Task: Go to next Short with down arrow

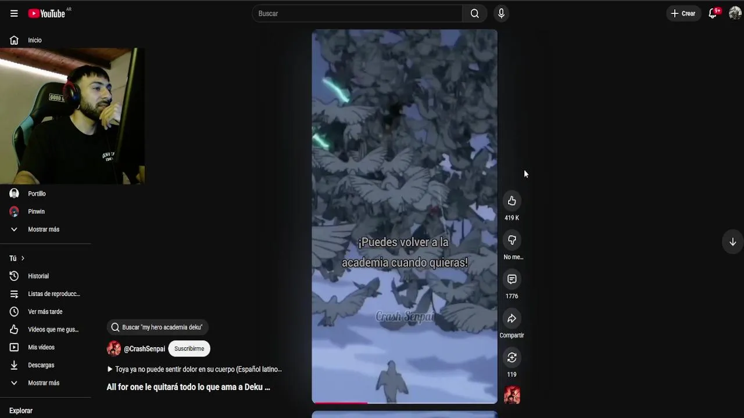Action: tap(732, 242)
